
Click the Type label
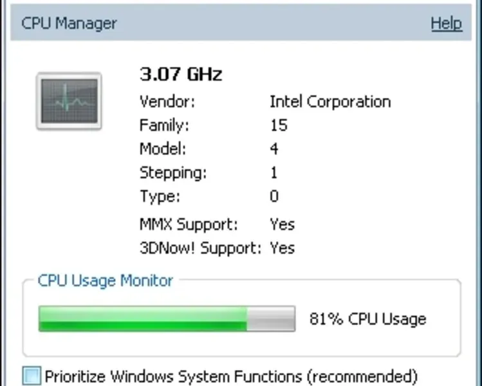click(x=160, y=197)
